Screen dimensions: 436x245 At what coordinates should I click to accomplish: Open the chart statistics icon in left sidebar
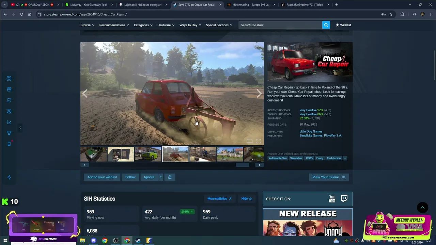point(9,122)
